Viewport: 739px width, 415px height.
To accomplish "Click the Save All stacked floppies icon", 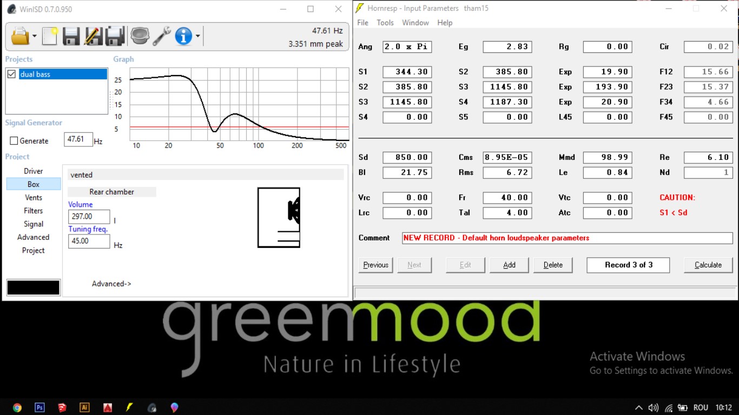I will (115, 36).
